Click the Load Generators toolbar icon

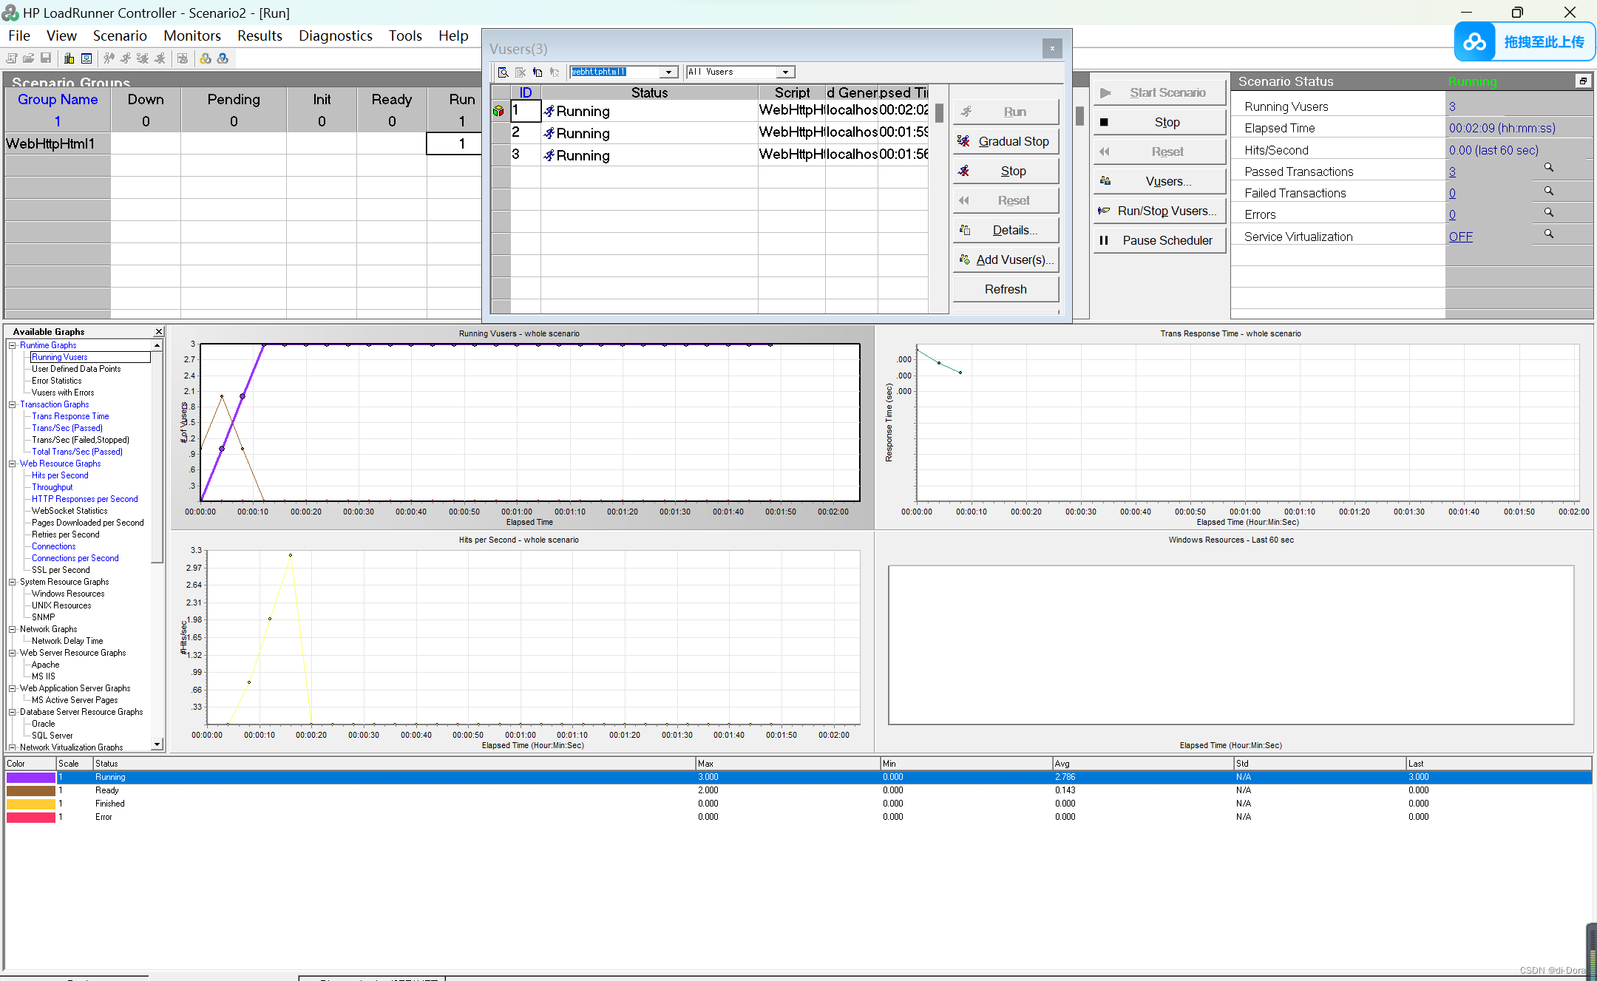[69, 58]
